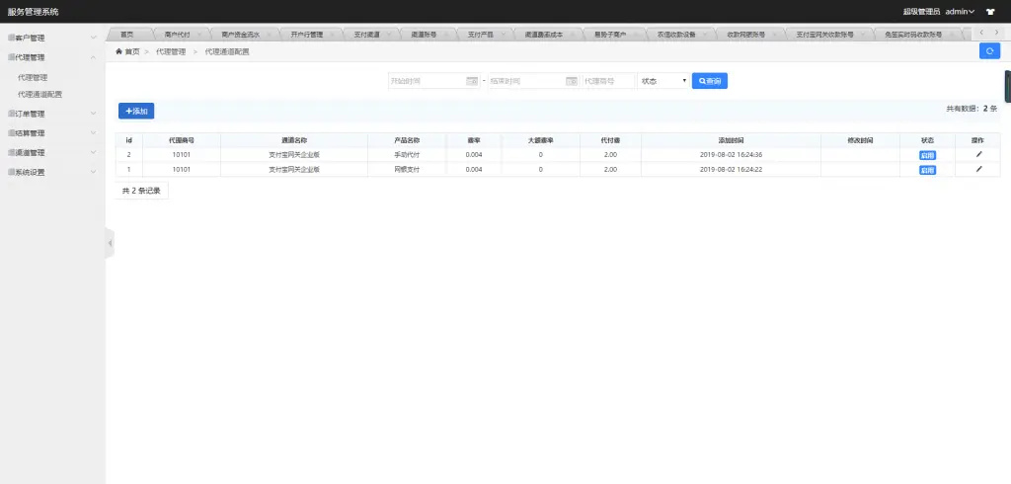Open end time calendar icon

click(572, 81)
